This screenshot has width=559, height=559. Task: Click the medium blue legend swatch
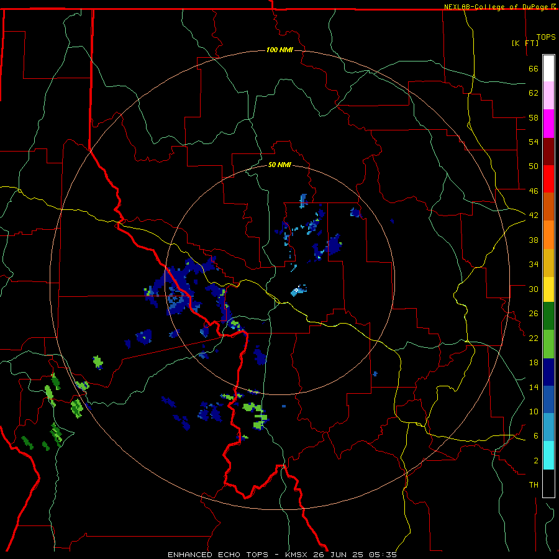[x=548, y=399]
